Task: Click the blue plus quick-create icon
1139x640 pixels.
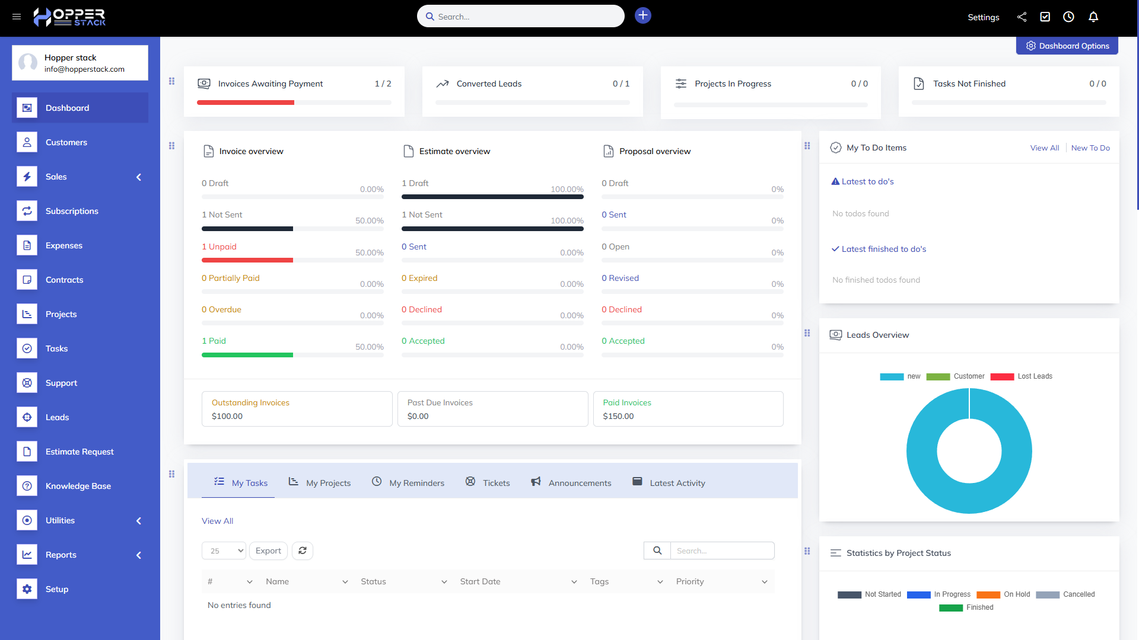Action: (x=643, y=15)
